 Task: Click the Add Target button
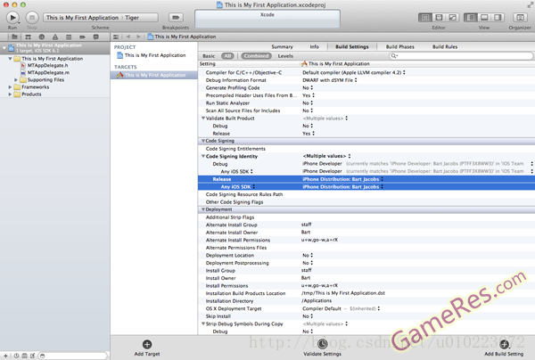147,348
